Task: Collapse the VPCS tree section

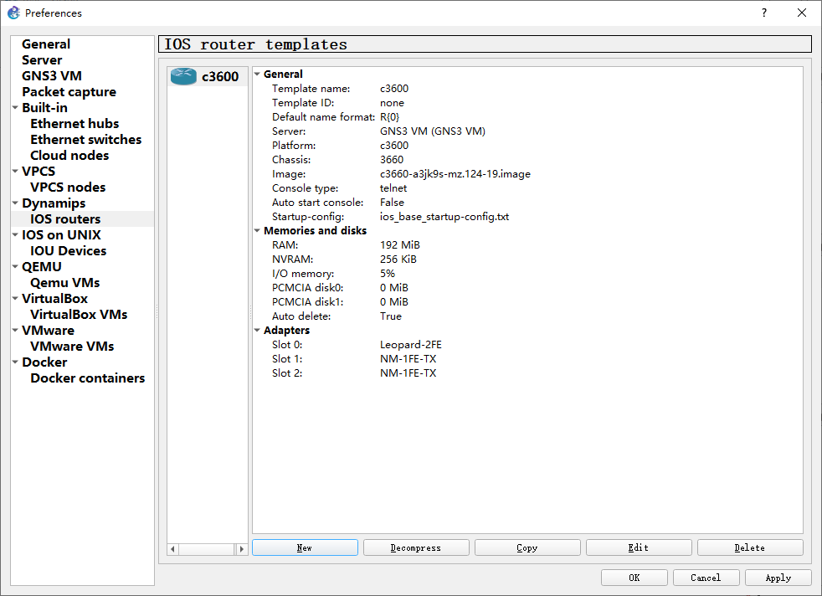Action: 15,171
